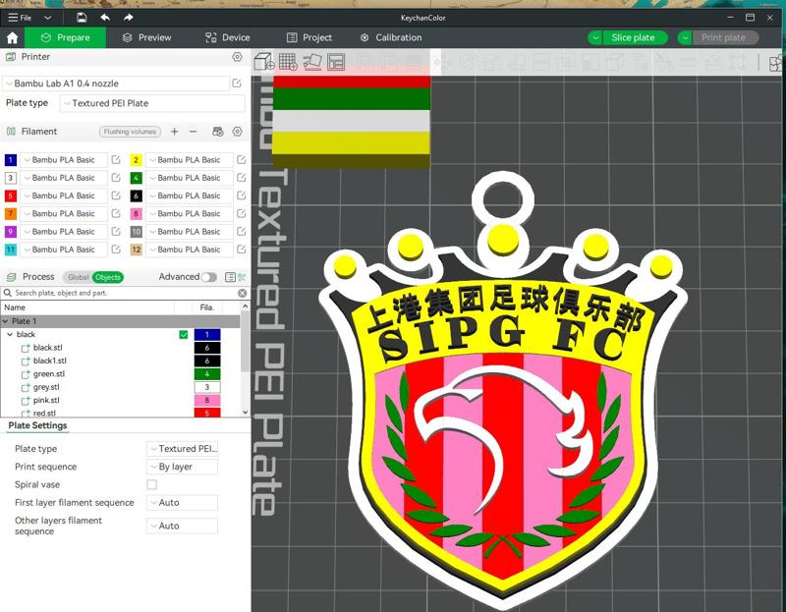The width and height of the screenshot is (786, 612).
Task: Open printer settings gear icon
Action: click(237, 57)
